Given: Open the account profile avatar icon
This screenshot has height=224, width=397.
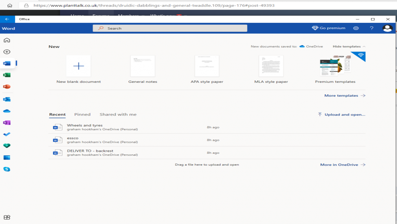Looking at the screenshot, I should click(x=387, y=28).
